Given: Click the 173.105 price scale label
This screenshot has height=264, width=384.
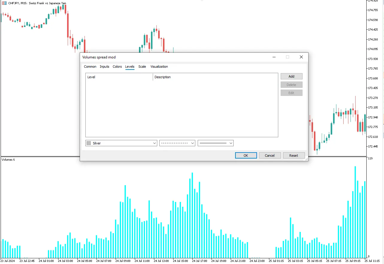Looking at the screenshot, I should pos(373,108).
